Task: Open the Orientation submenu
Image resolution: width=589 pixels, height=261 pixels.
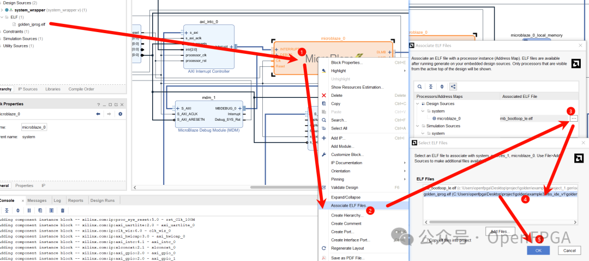Action: pyautogui.click(x=363, y=171)
